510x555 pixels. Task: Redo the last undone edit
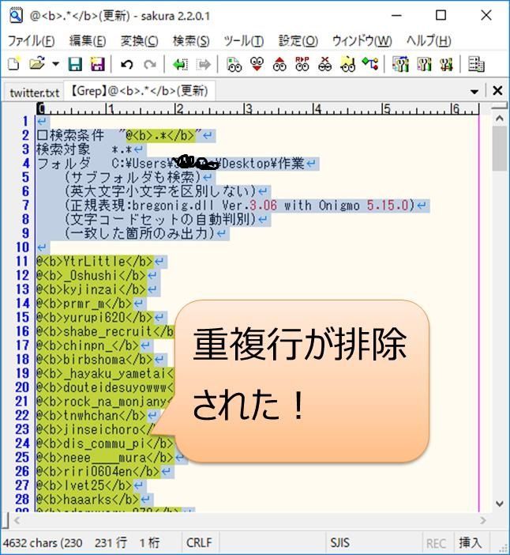pyautogui.click(x=150, y=64)
